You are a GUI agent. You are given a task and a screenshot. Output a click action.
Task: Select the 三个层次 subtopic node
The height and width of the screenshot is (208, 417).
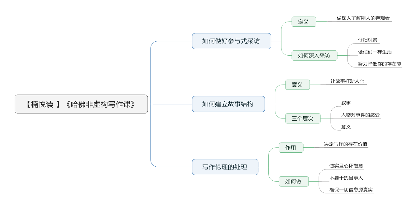coord(303,118)
